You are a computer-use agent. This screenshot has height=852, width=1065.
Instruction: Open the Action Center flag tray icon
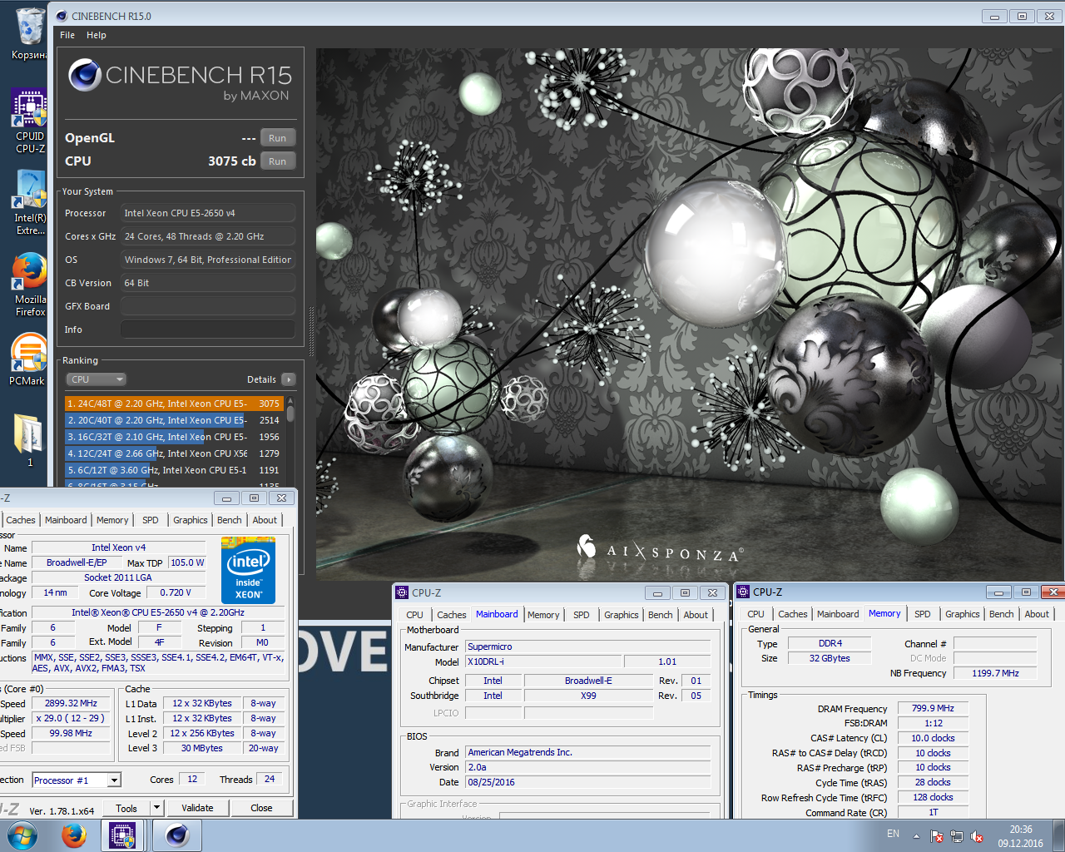[937, 836]
